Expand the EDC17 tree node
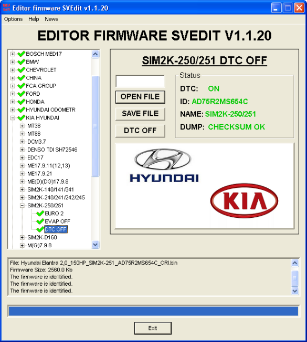The width and height of the screenshot is (307, 342). tap(22, 158)
